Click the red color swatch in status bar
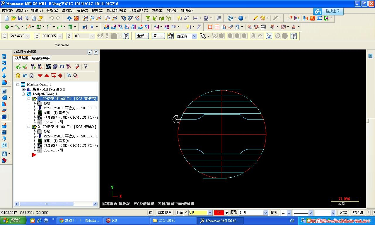 tap(219, 213)
